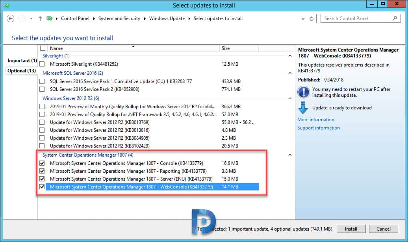
Task: Click the Forward navigation arrow
Action: [22, 18]
